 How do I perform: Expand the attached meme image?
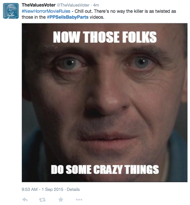[x=105, y=103]
